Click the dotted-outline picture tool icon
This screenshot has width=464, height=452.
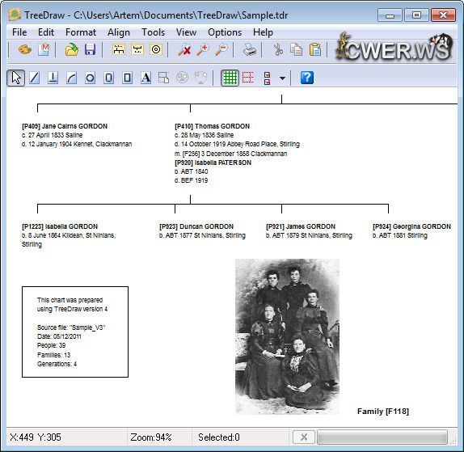pyautogui.click(x=201, y=78)
